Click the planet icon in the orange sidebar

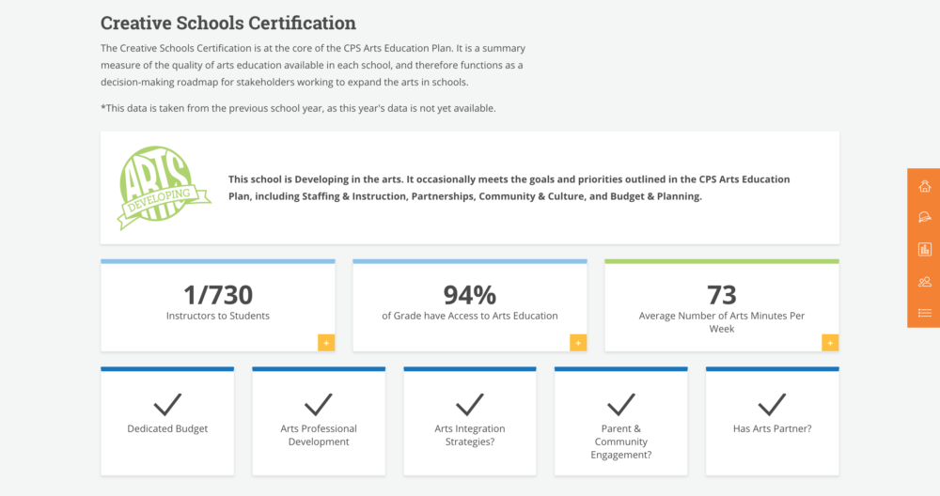tap(924, 217)
